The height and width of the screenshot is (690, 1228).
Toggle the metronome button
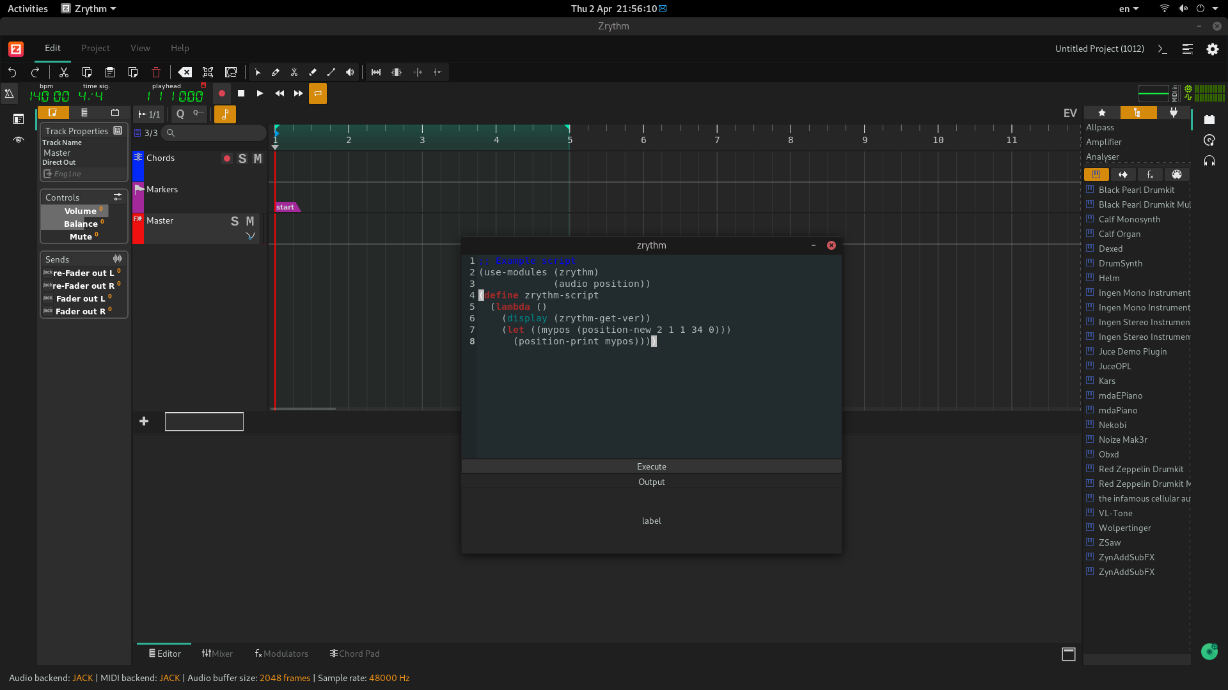[x=10, y=93]
